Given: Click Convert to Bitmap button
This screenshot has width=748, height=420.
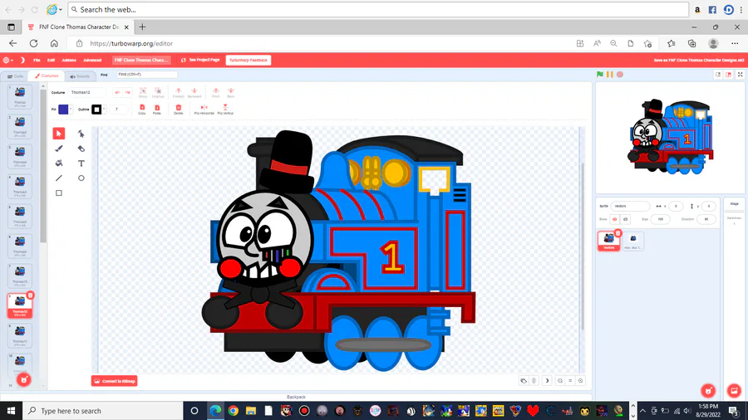Looking at the screenshot, I should click(115, 381).
